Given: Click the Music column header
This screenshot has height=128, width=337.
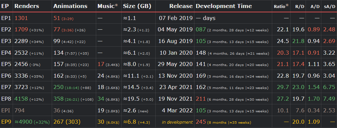Looking at the screenshot, I should click(108, 6).
